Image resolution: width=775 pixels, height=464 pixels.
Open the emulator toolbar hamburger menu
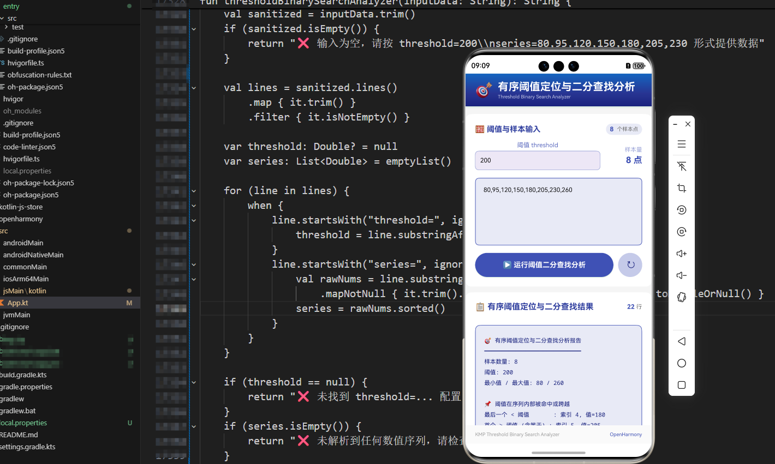click(x=682, y=144)
